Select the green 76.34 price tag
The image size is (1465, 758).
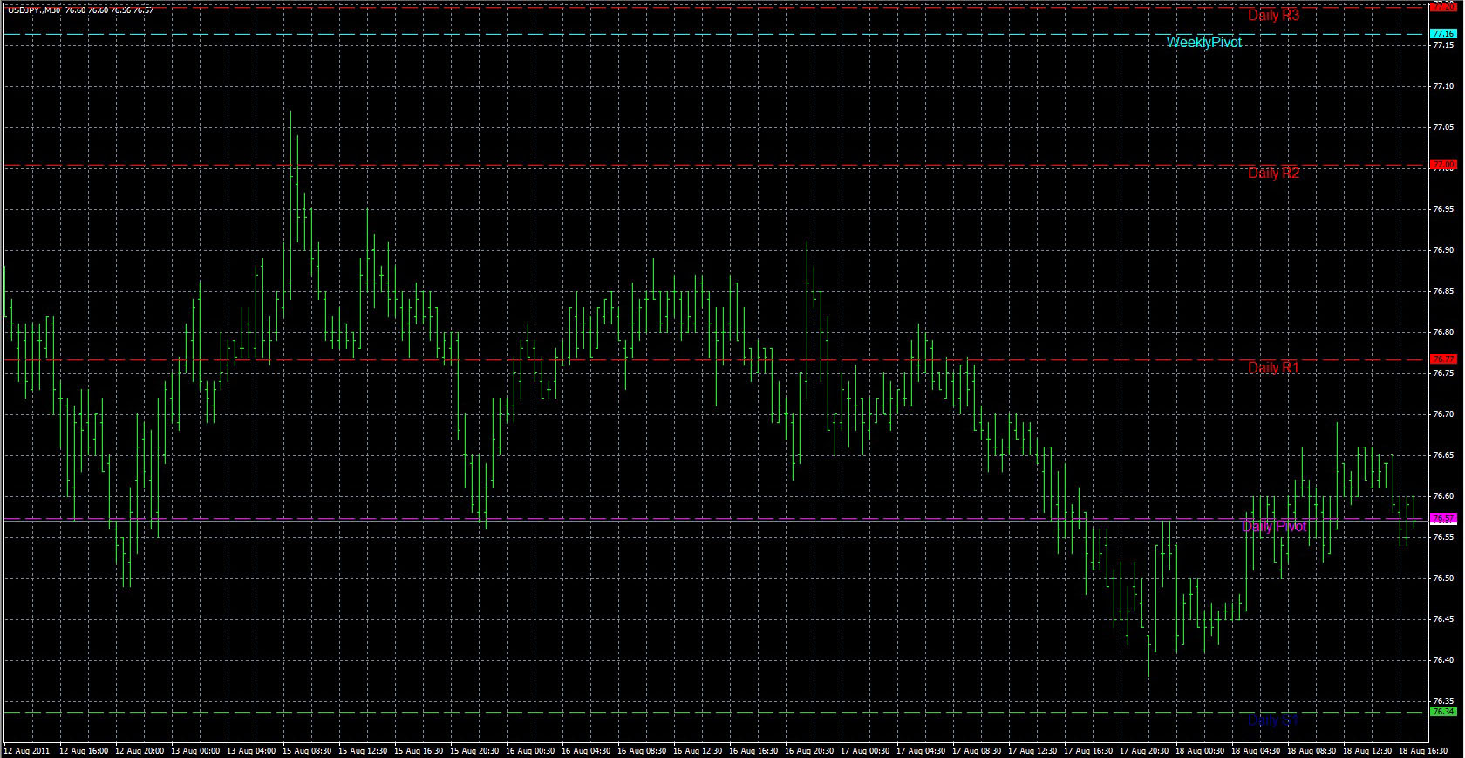pyautogui.click(x=1443, y=711)
